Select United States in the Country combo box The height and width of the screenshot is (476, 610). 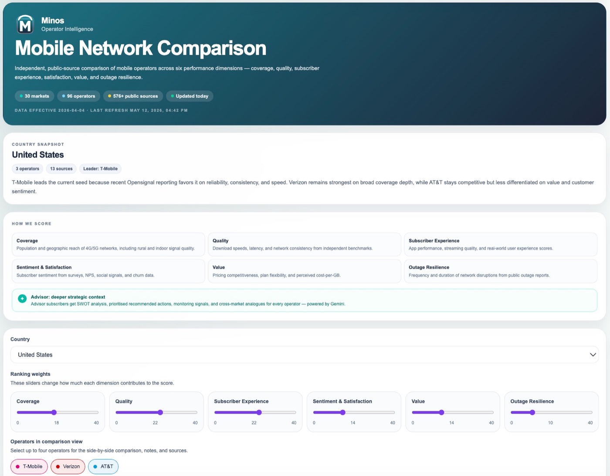(304, 354)
